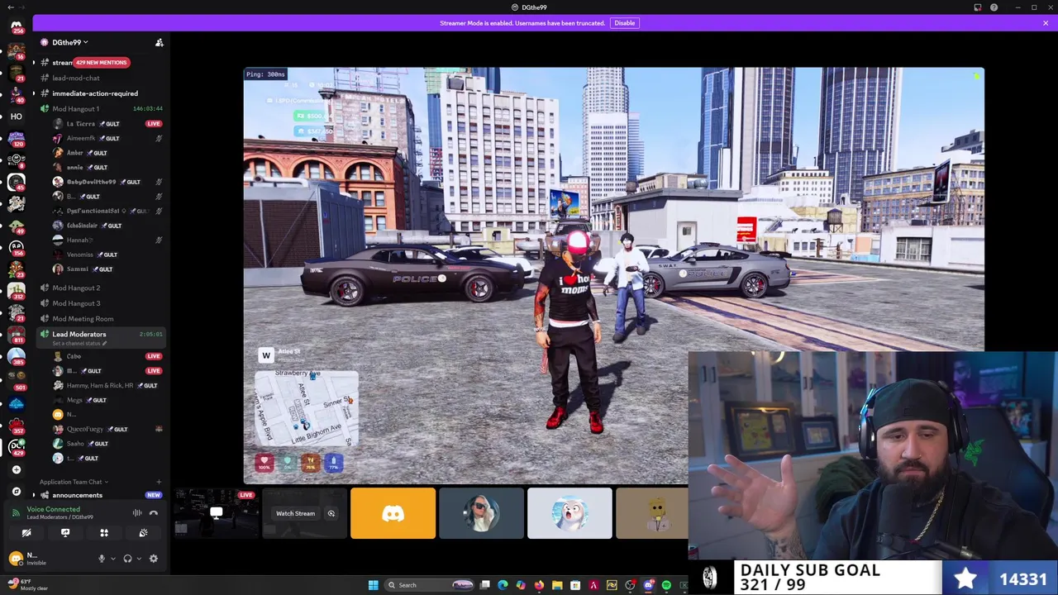Image resolution: width=1058 pixels, height=595 pixels.
Task: Expand immediate-action-required threads arrow
Action: coord(34,93)
